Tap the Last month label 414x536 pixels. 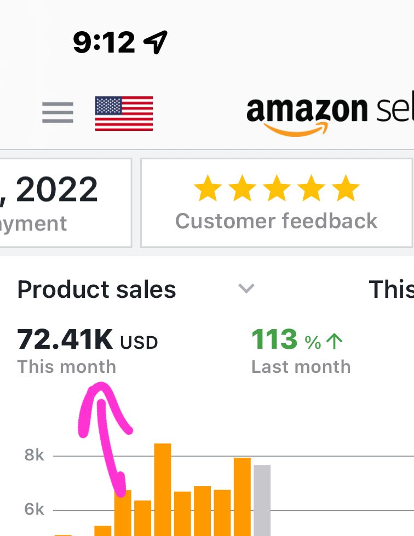(x=301, y=367)
